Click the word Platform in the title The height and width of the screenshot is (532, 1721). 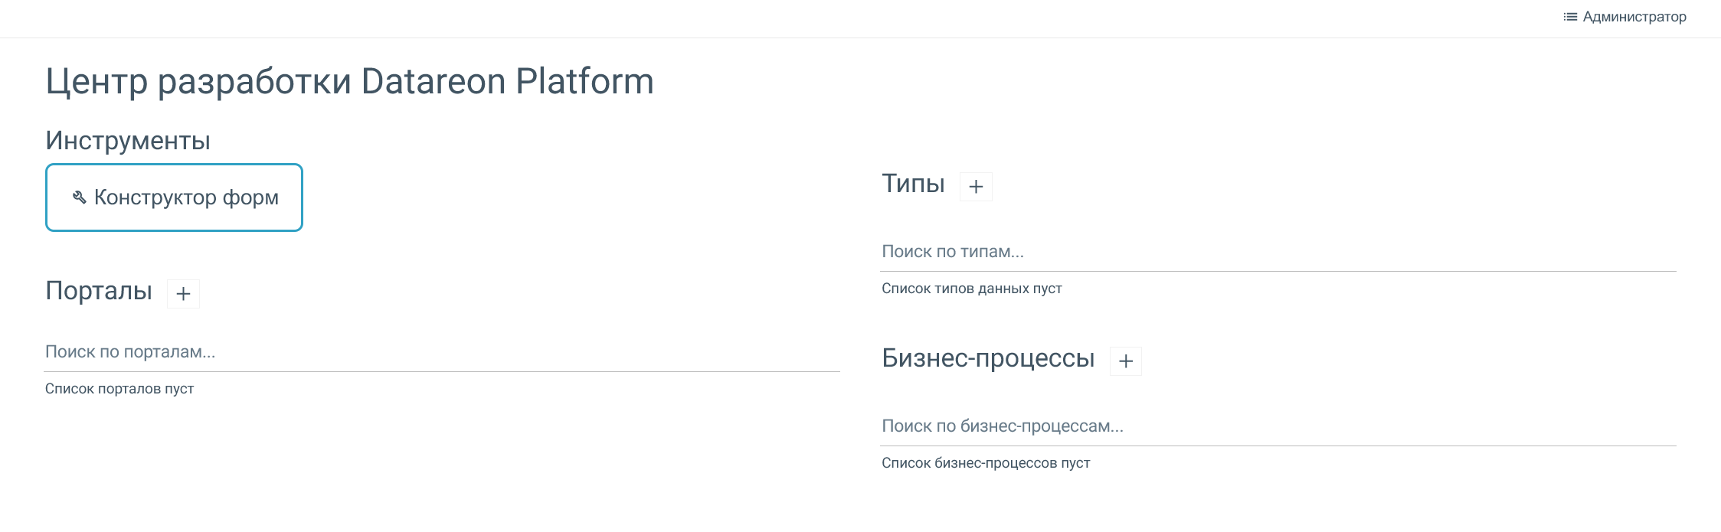pos(584,81)
